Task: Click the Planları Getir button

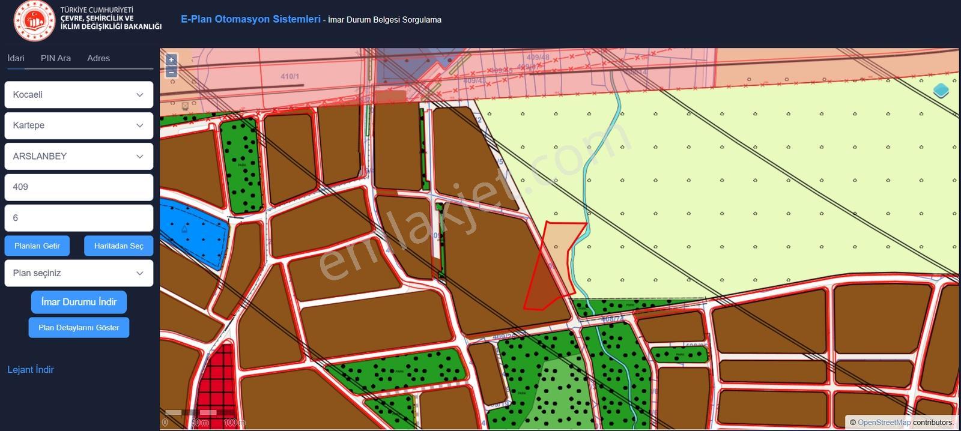Action: [x=37, y=246]
